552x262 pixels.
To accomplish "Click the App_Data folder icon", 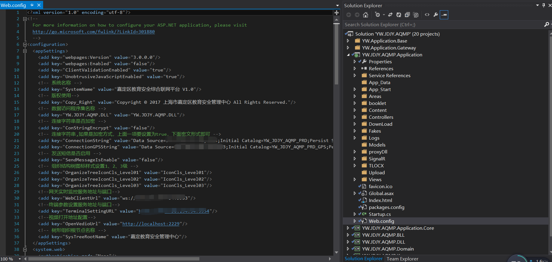I will (x=364, y=82).
